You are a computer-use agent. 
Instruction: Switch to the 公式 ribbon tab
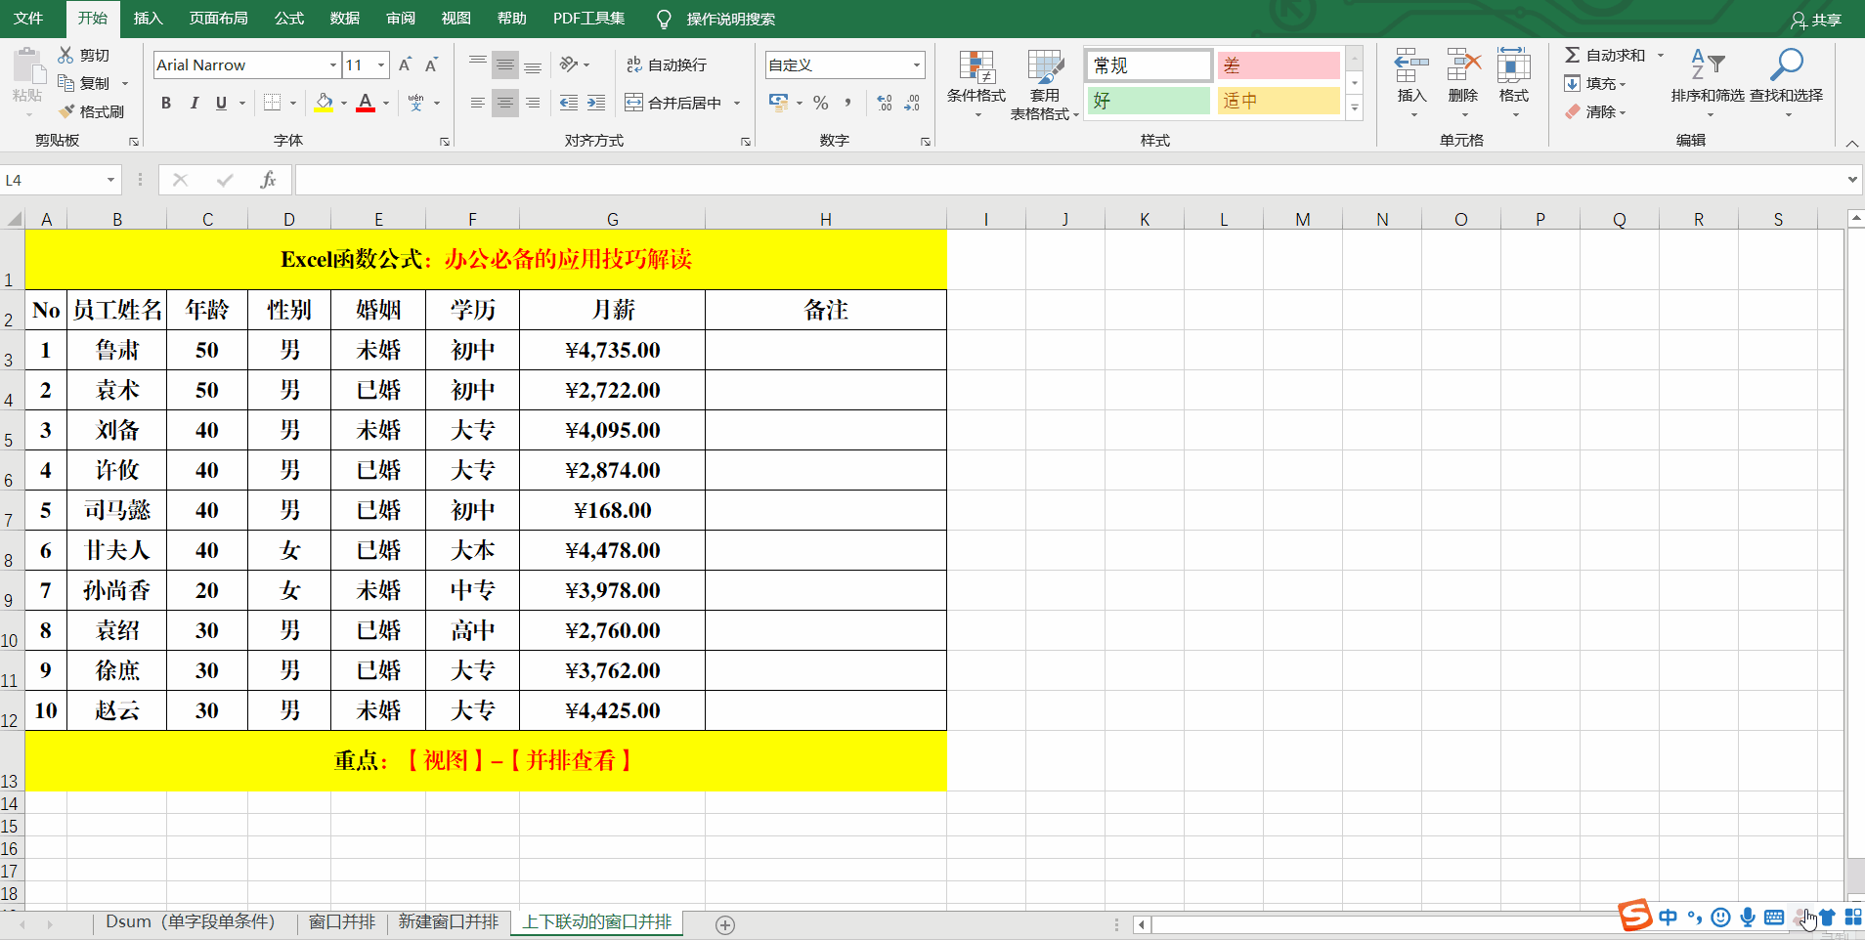pos(288,19)
